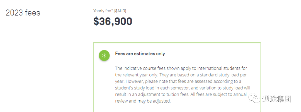This screenshot has width=301, height=112.
Task: Click the WeChat logo watermark icon
Action: (254, 98)
